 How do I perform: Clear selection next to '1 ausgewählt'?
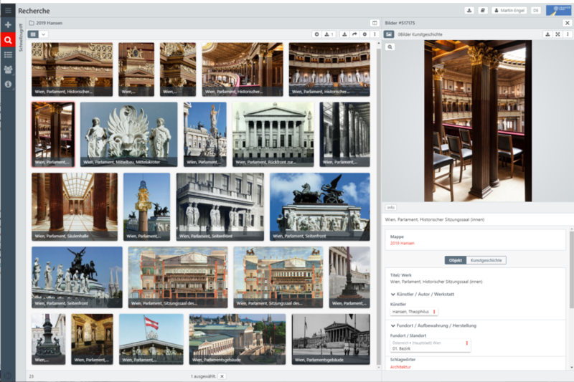click(x=222, y=376)
